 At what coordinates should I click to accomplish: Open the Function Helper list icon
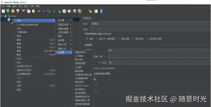96,11
